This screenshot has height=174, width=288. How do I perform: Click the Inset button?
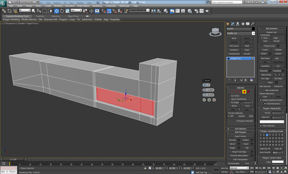pos(246,144)
